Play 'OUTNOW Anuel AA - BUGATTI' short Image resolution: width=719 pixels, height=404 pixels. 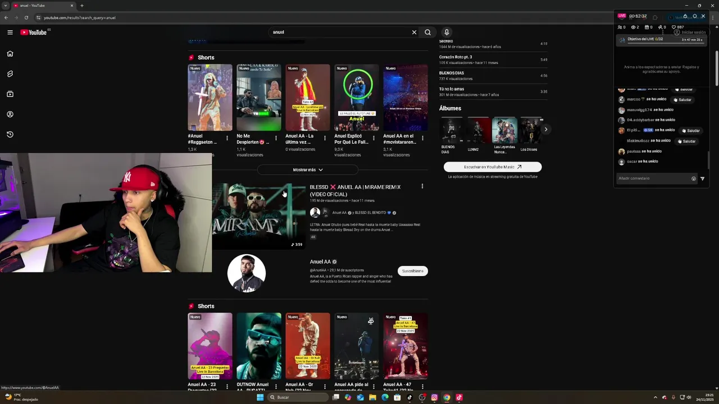259,346
